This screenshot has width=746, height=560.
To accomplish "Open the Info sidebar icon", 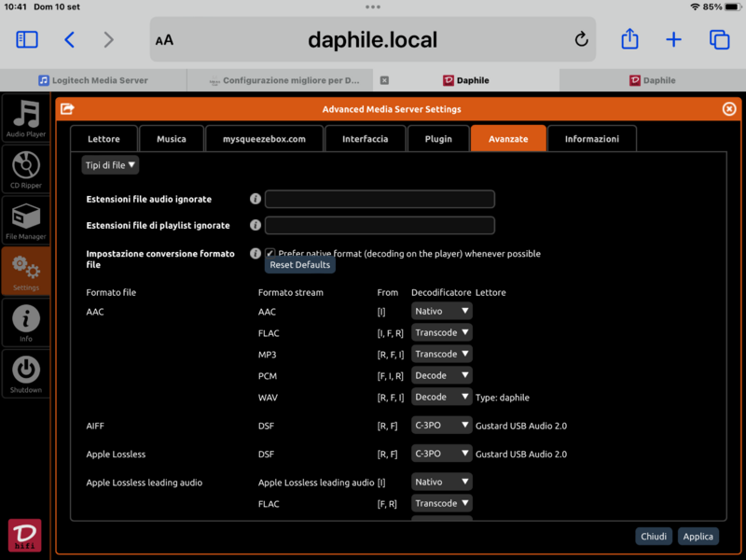I will point(26,321).
